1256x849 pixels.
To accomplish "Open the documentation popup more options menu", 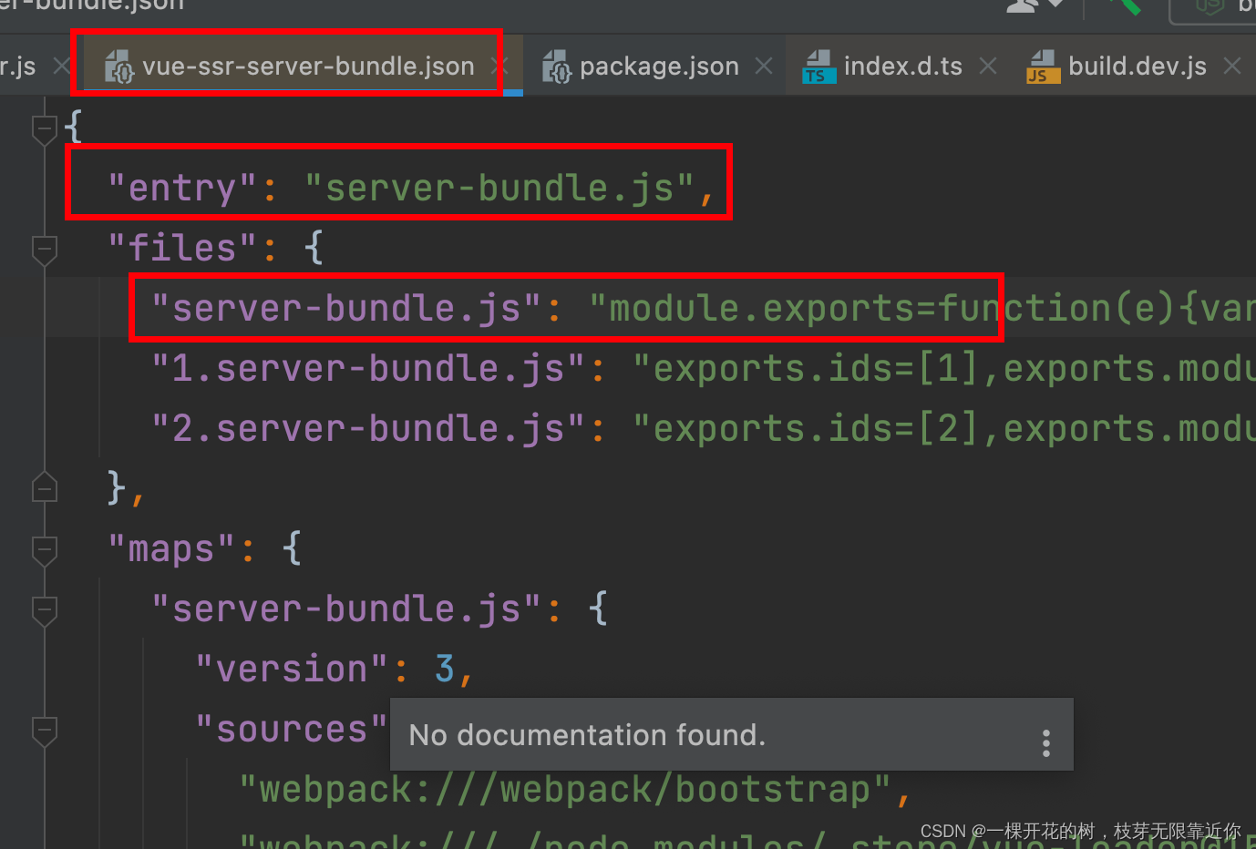I will pyautogui.click(x=1045, y=743).
